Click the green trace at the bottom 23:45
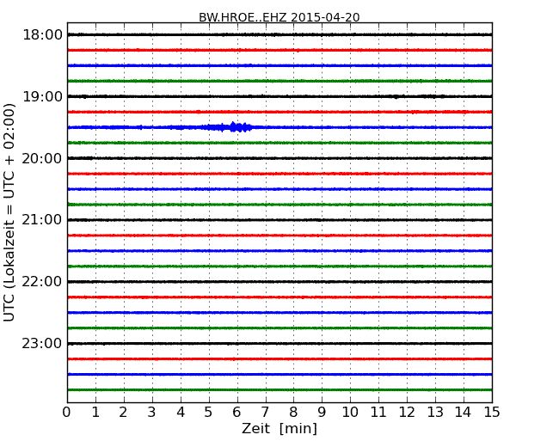This screenshot has width=559, height=447. (x=279, y=390)
